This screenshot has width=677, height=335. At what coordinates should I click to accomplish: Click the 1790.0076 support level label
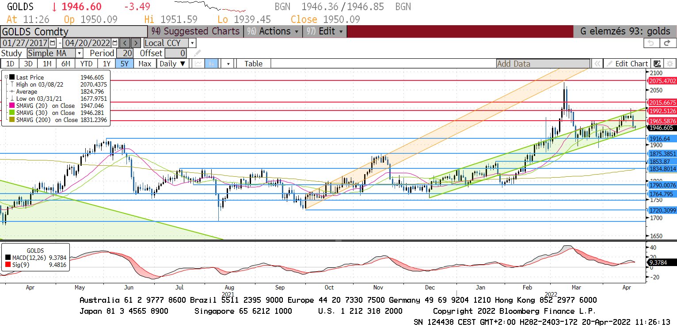662,185
